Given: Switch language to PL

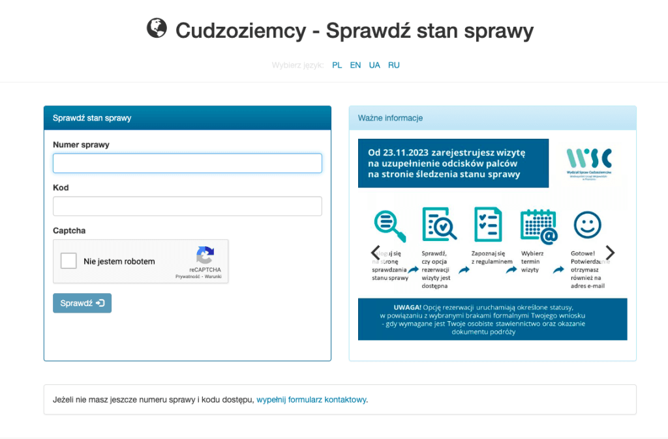Looking at the screenshot, I should click(337, 65).
